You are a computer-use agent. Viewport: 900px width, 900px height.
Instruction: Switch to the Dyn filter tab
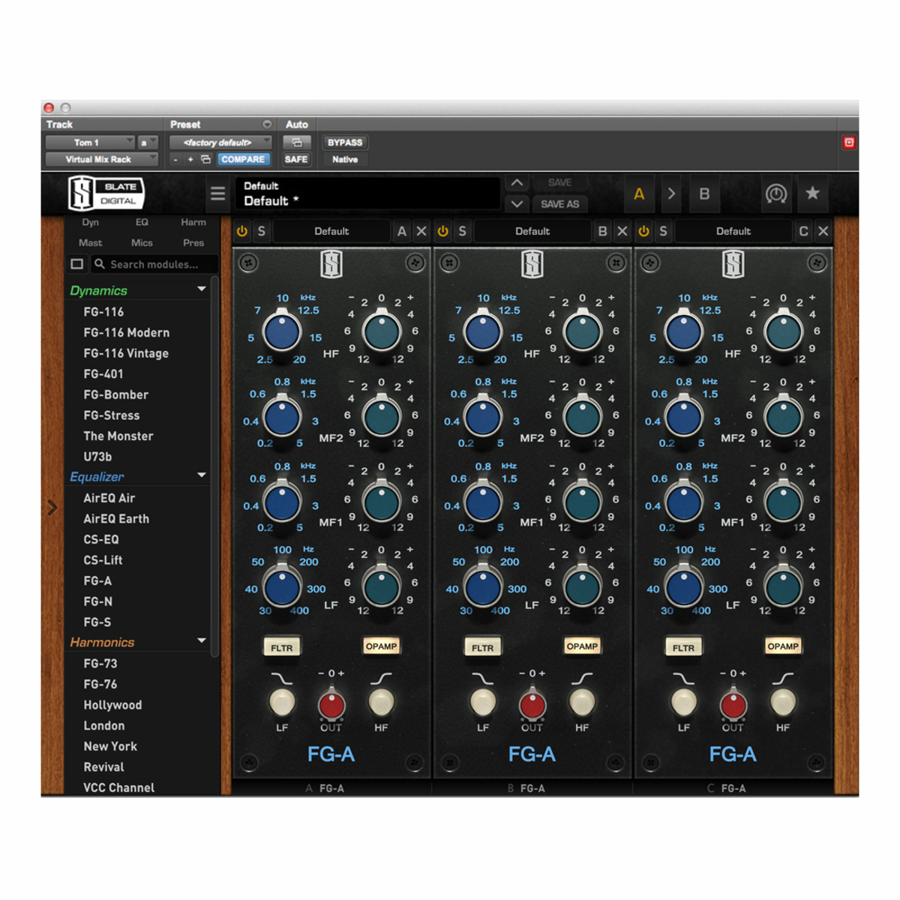coord(91,222)
